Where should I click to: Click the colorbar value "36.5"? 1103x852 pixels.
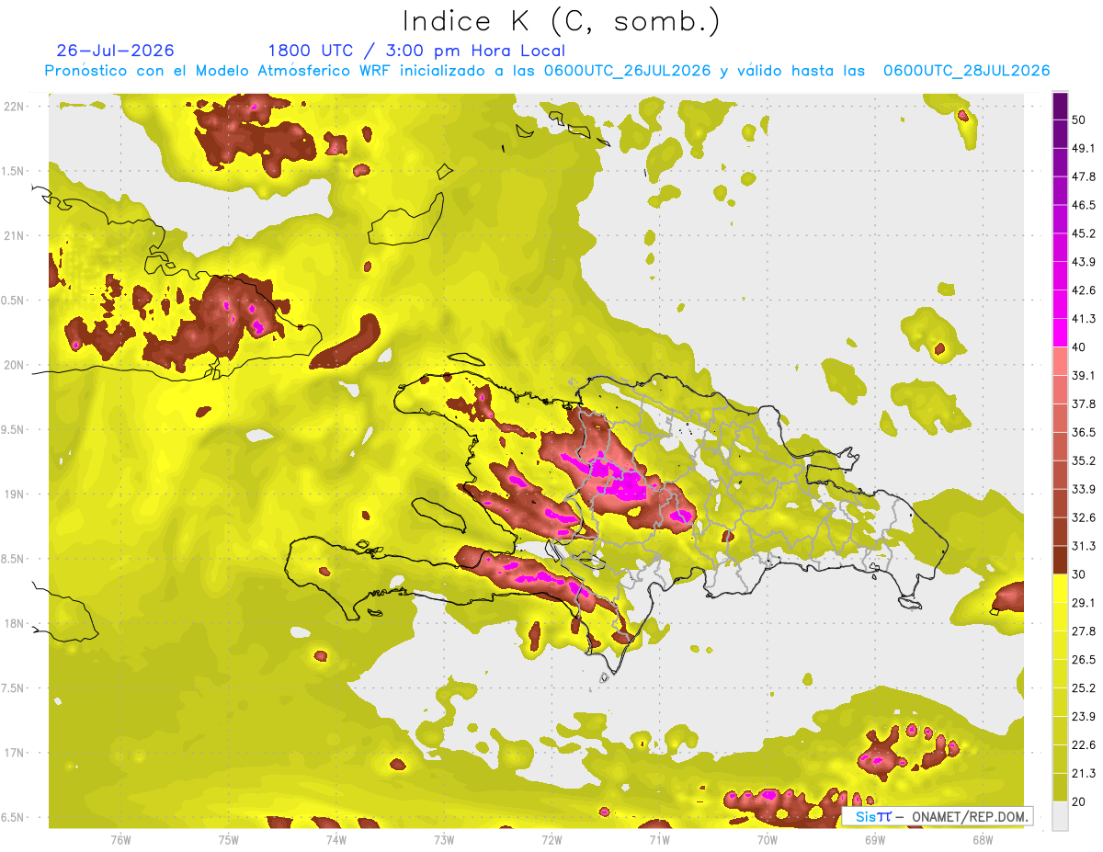[1084, 432]
